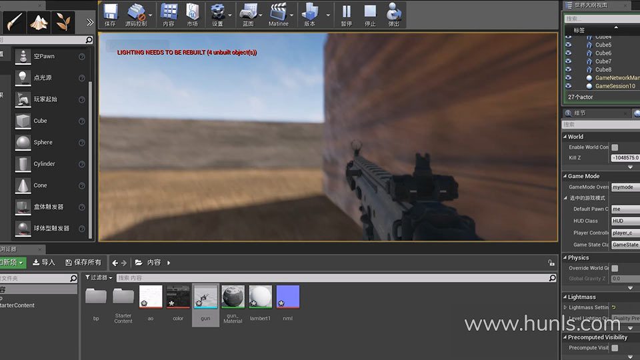Collapse the Lightmass section
This screenshot has height=360, width=640.
tap(565, 297)
